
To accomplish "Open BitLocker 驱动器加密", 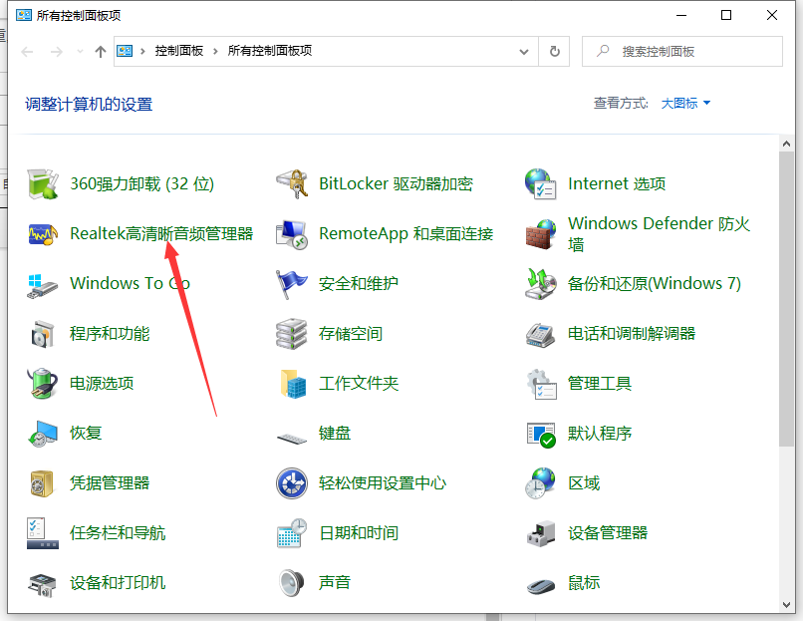I will point(394,183).
